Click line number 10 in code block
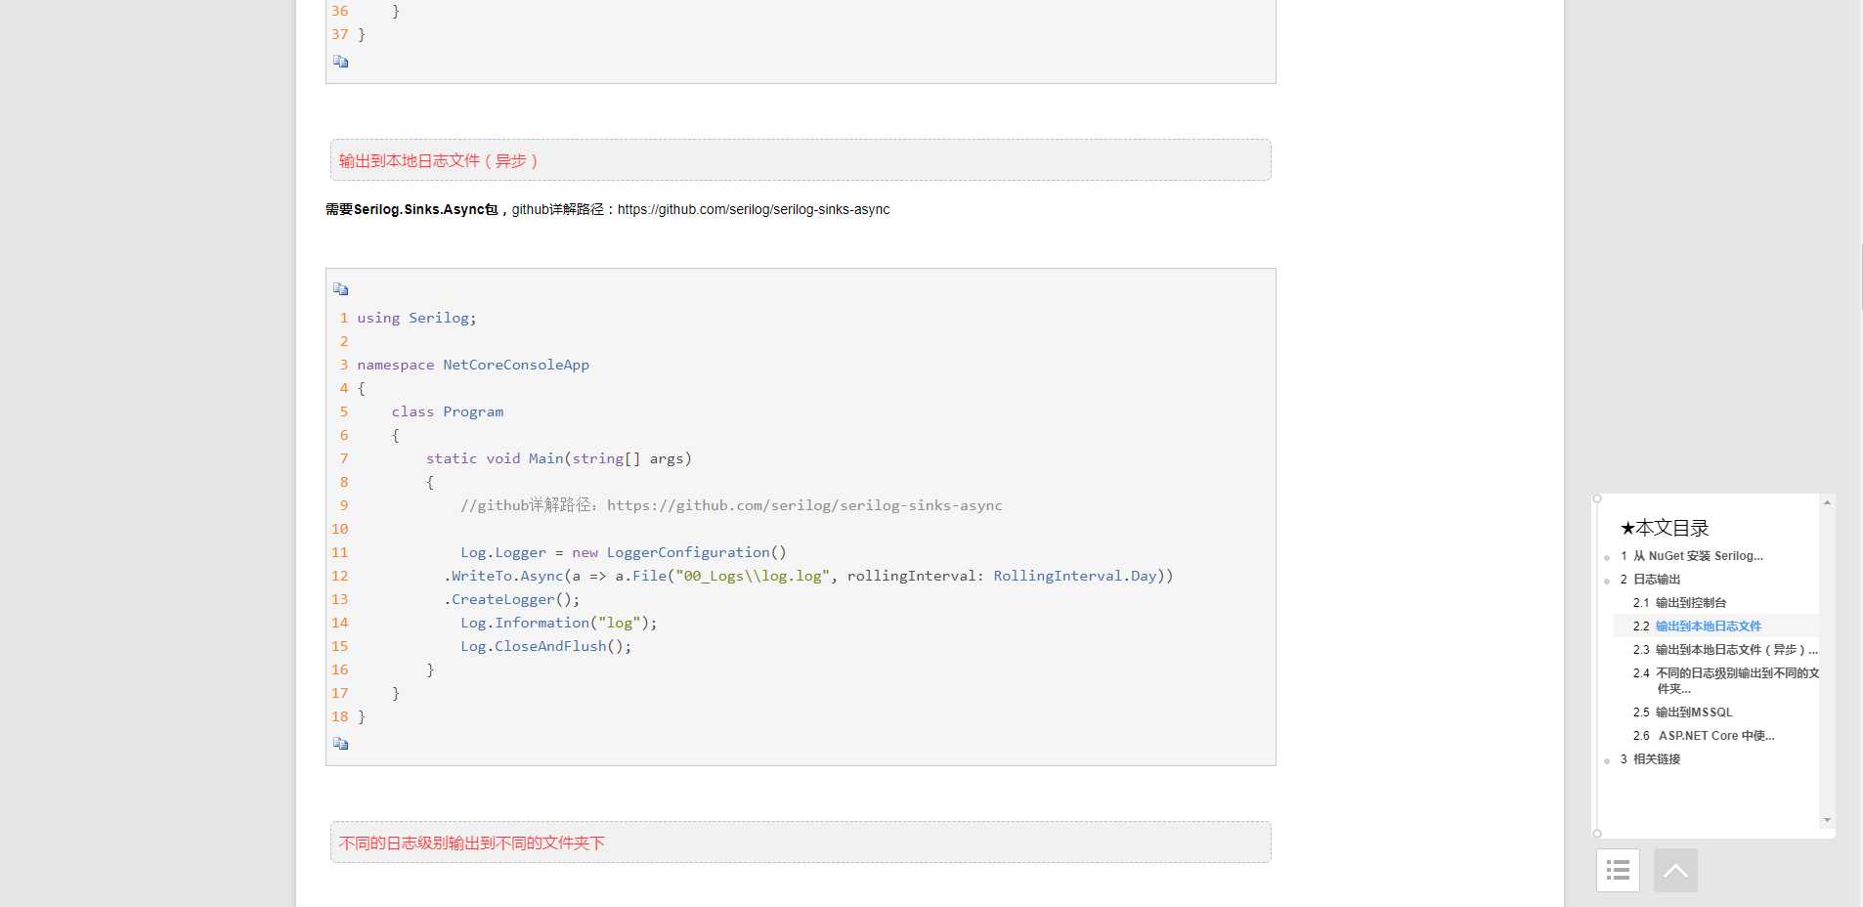The height and width of the screenshot is (907, 1863). (x=339, y=529)
